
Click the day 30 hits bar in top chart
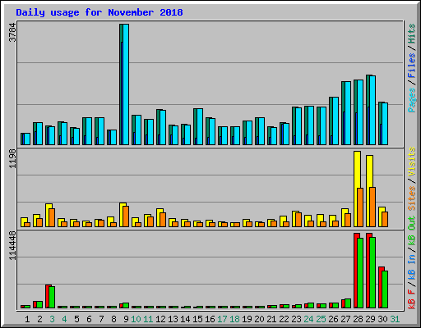pyautogui.click(x=380, y=123)
